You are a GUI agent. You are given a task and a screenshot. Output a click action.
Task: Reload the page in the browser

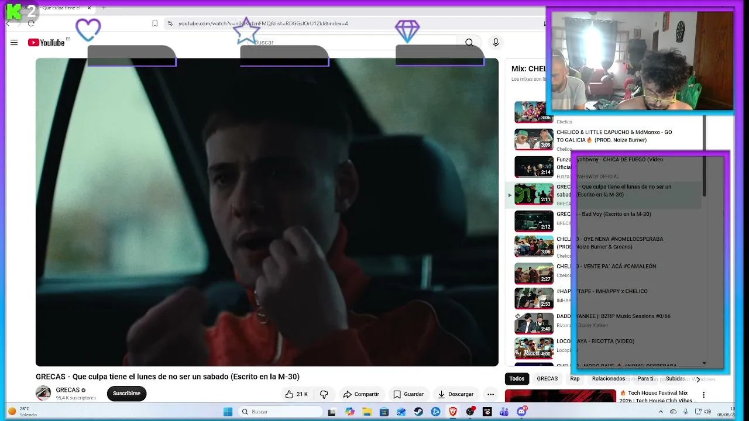[31, 23]
